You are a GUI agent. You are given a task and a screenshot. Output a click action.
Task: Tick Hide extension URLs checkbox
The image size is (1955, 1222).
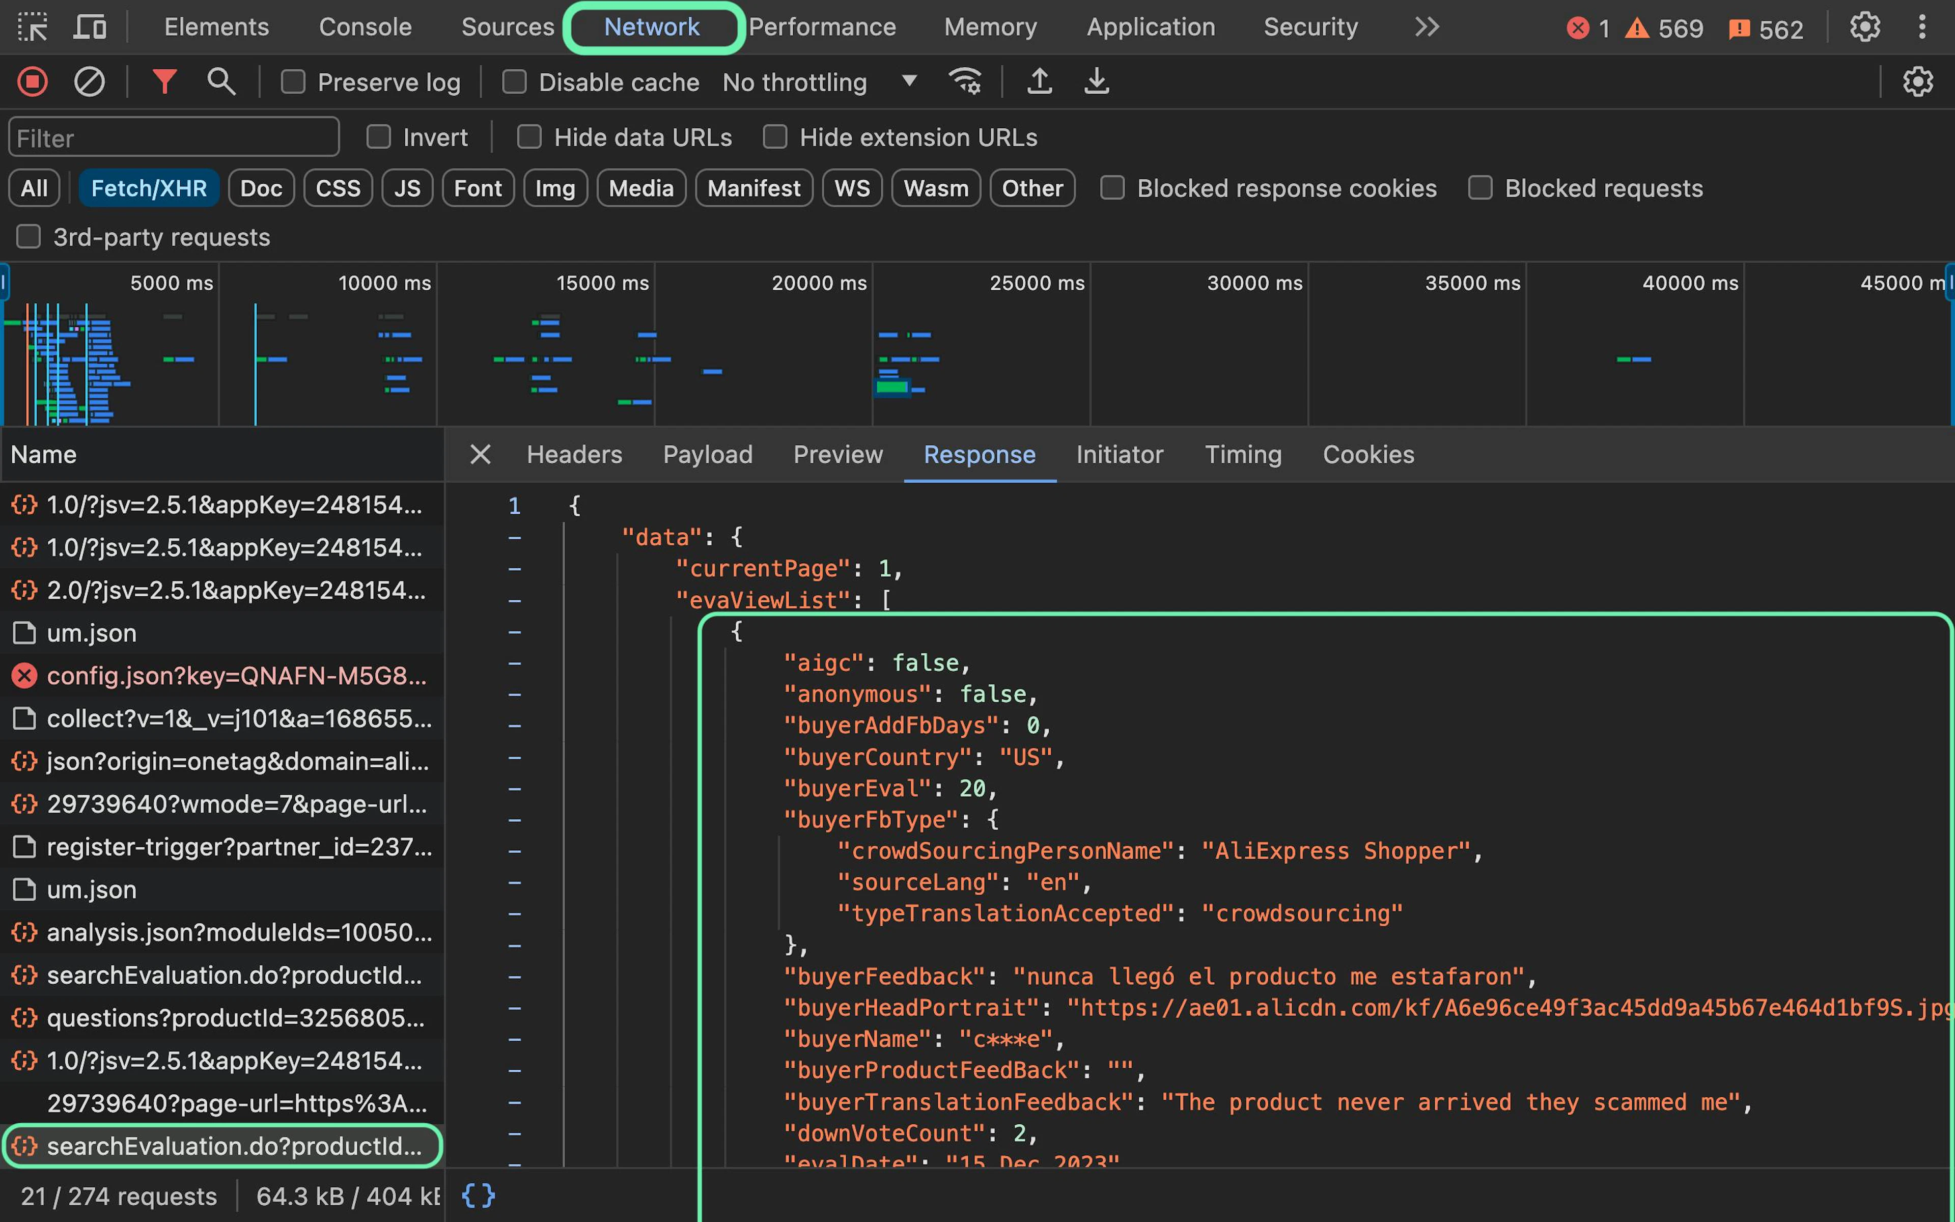click(x=775, y=136)
